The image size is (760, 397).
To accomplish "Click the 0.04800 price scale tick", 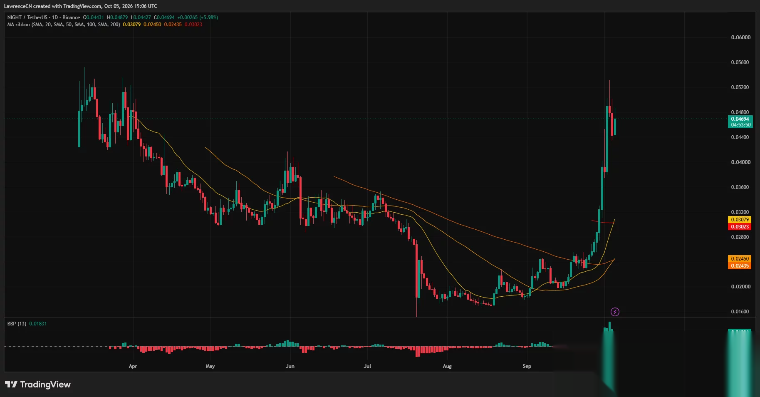I will point(741,112).
